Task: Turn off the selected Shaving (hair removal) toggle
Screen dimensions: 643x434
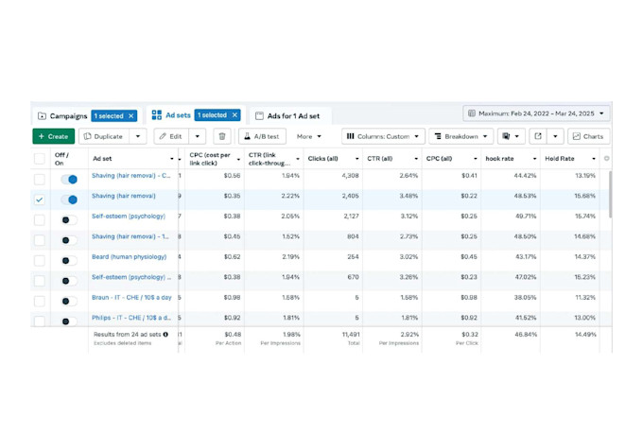Action: 69,200
